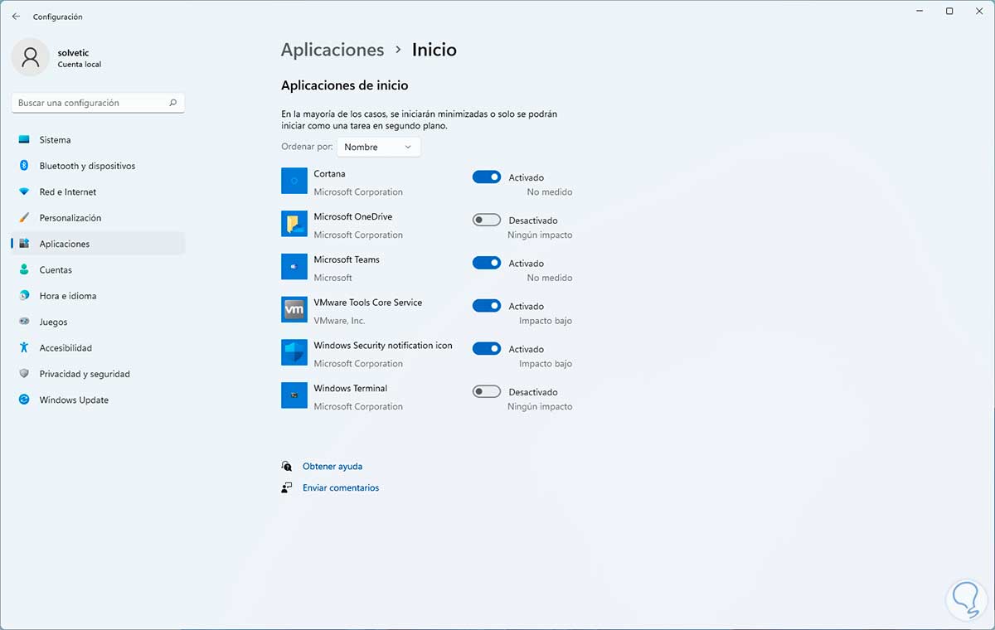Viewport: 995px width, 630px height.
Task: Click Microsoft OneDrive app name
Action: point(353,216)
